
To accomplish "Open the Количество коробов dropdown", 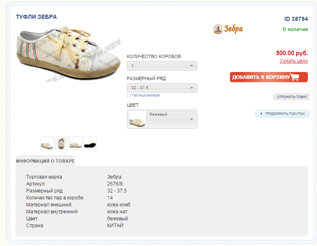I will [x=162, y=66].
